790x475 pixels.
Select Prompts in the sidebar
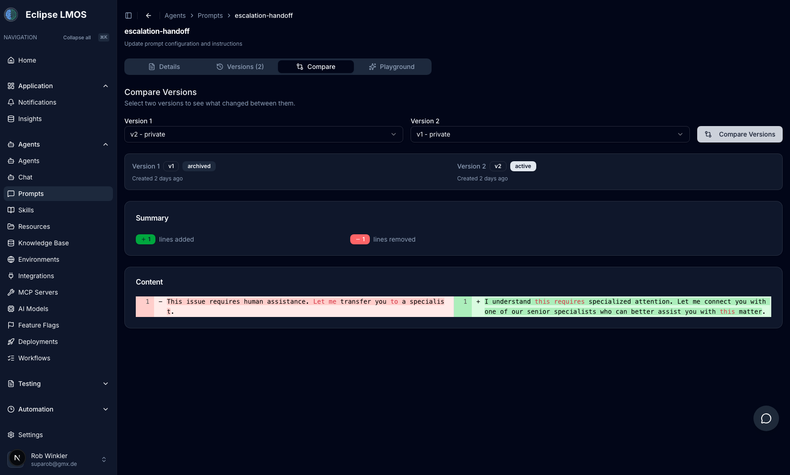click(x=58, y=194)
